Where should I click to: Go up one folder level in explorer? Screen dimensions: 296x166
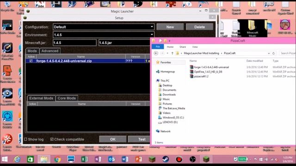172,53
